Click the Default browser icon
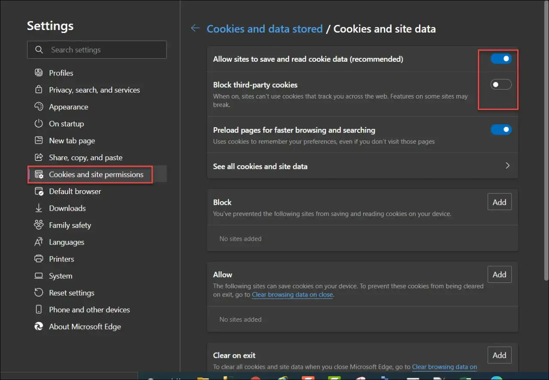This screenshot has height=380, width=549. (x=39, y=191)
